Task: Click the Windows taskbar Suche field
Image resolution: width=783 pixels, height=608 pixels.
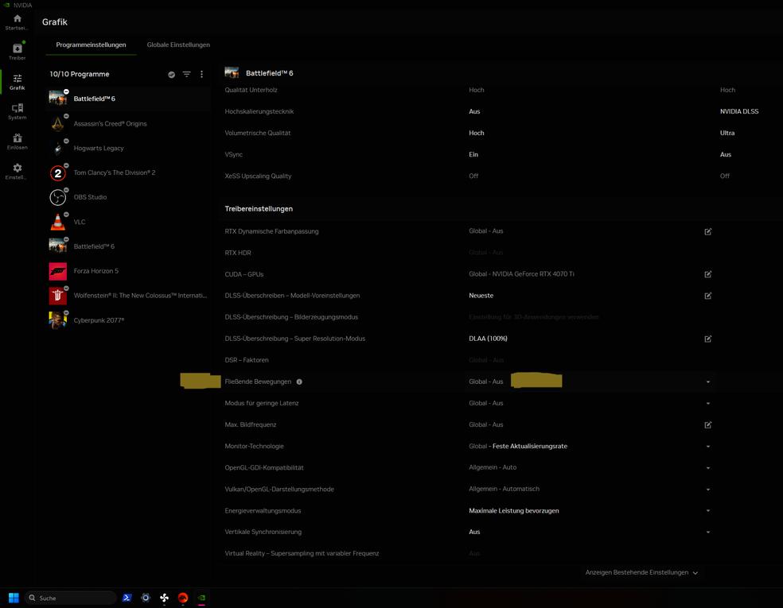Action: coord(72,598)
